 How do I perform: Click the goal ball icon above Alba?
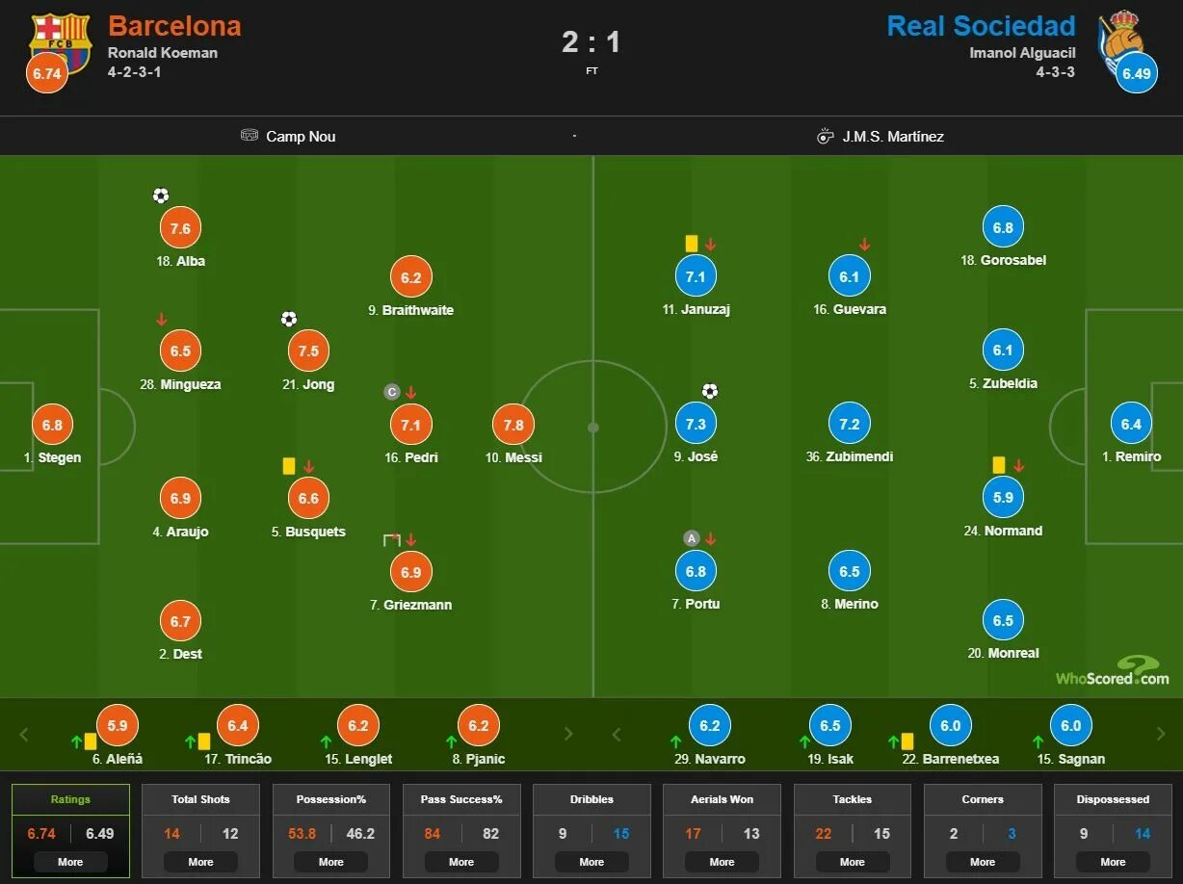coord(161,195)
